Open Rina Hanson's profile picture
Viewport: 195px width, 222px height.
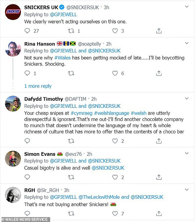tap(13, 49)
